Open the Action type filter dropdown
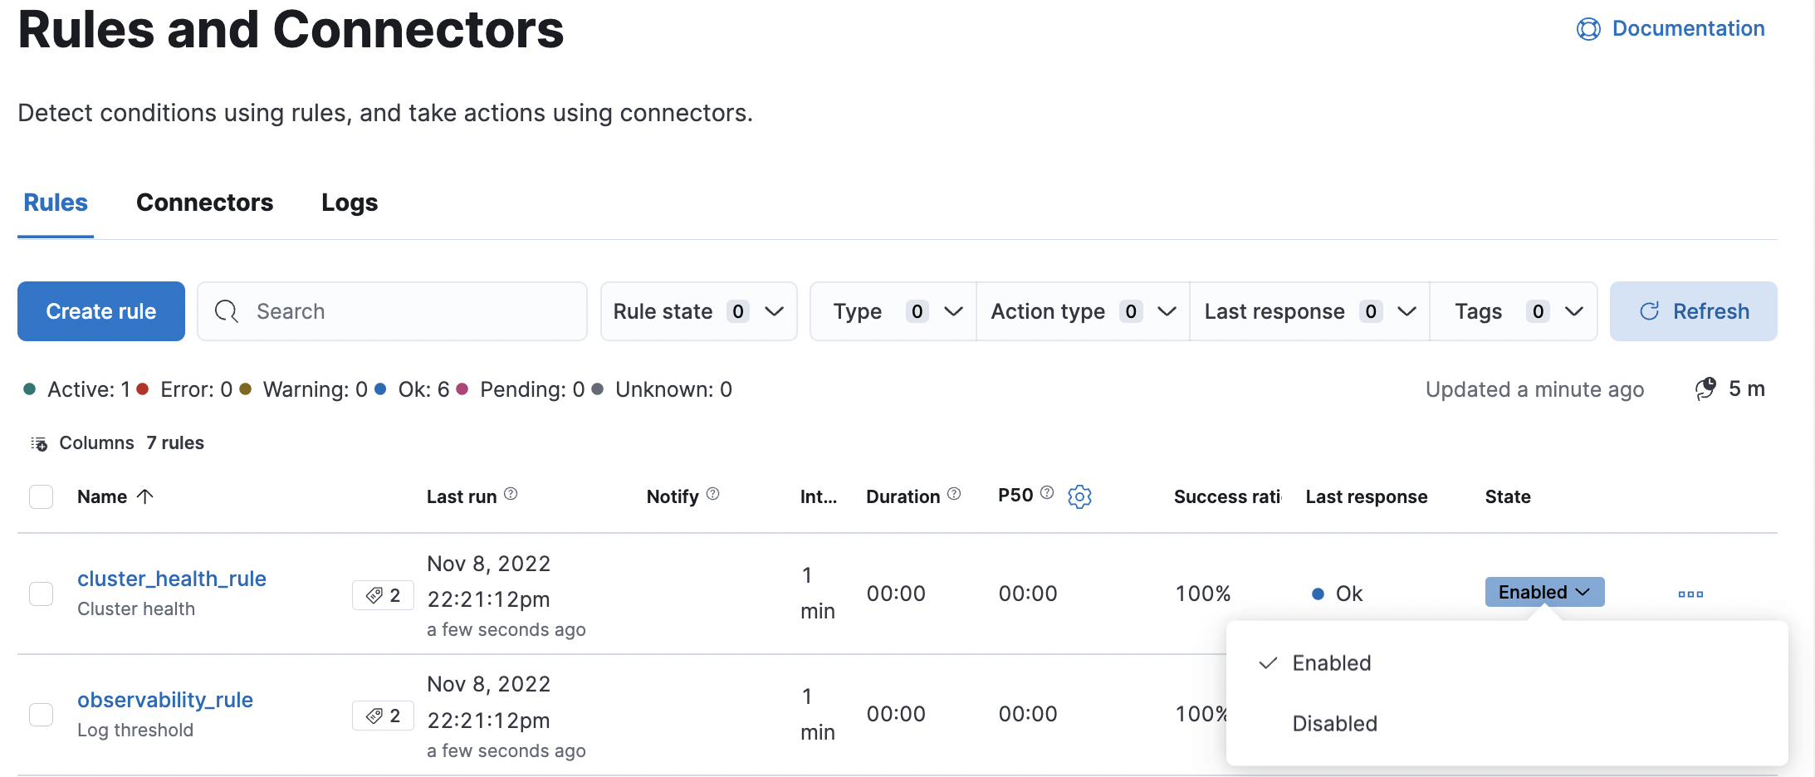This screenshot has height=777, width=1815. click(x=1081, y=311)
